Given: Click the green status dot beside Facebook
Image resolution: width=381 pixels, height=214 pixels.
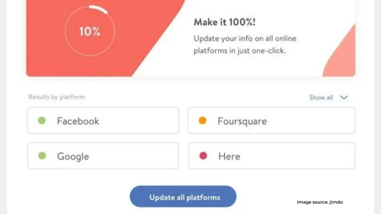Looking at the screenshot, I should [x=42, y=121].
